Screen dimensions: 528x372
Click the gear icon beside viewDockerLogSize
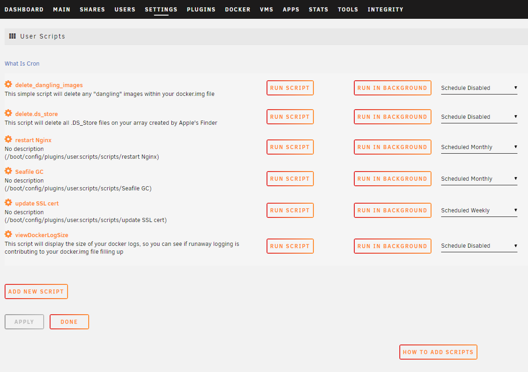(8, 234)
